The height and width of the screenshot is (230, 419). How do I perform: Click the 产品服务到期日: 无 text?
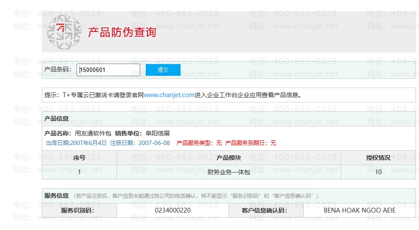tap(251, 143)
